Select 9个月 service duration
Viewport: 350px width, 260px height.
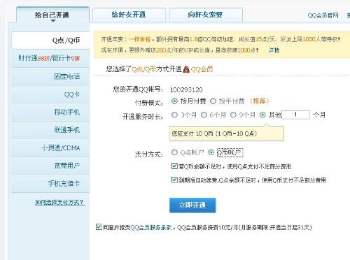pos(233,115)
